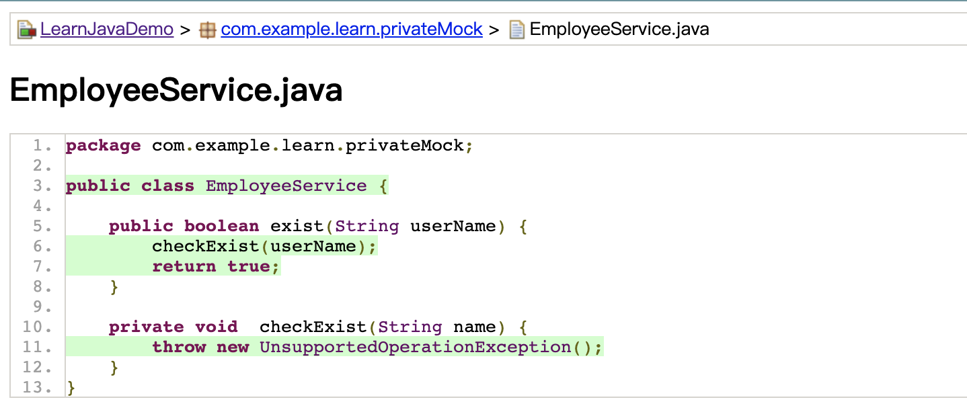Click the LearnJavaDemo report icon
The height and width of the screenshot is (410, 967).
coord(27,30)
